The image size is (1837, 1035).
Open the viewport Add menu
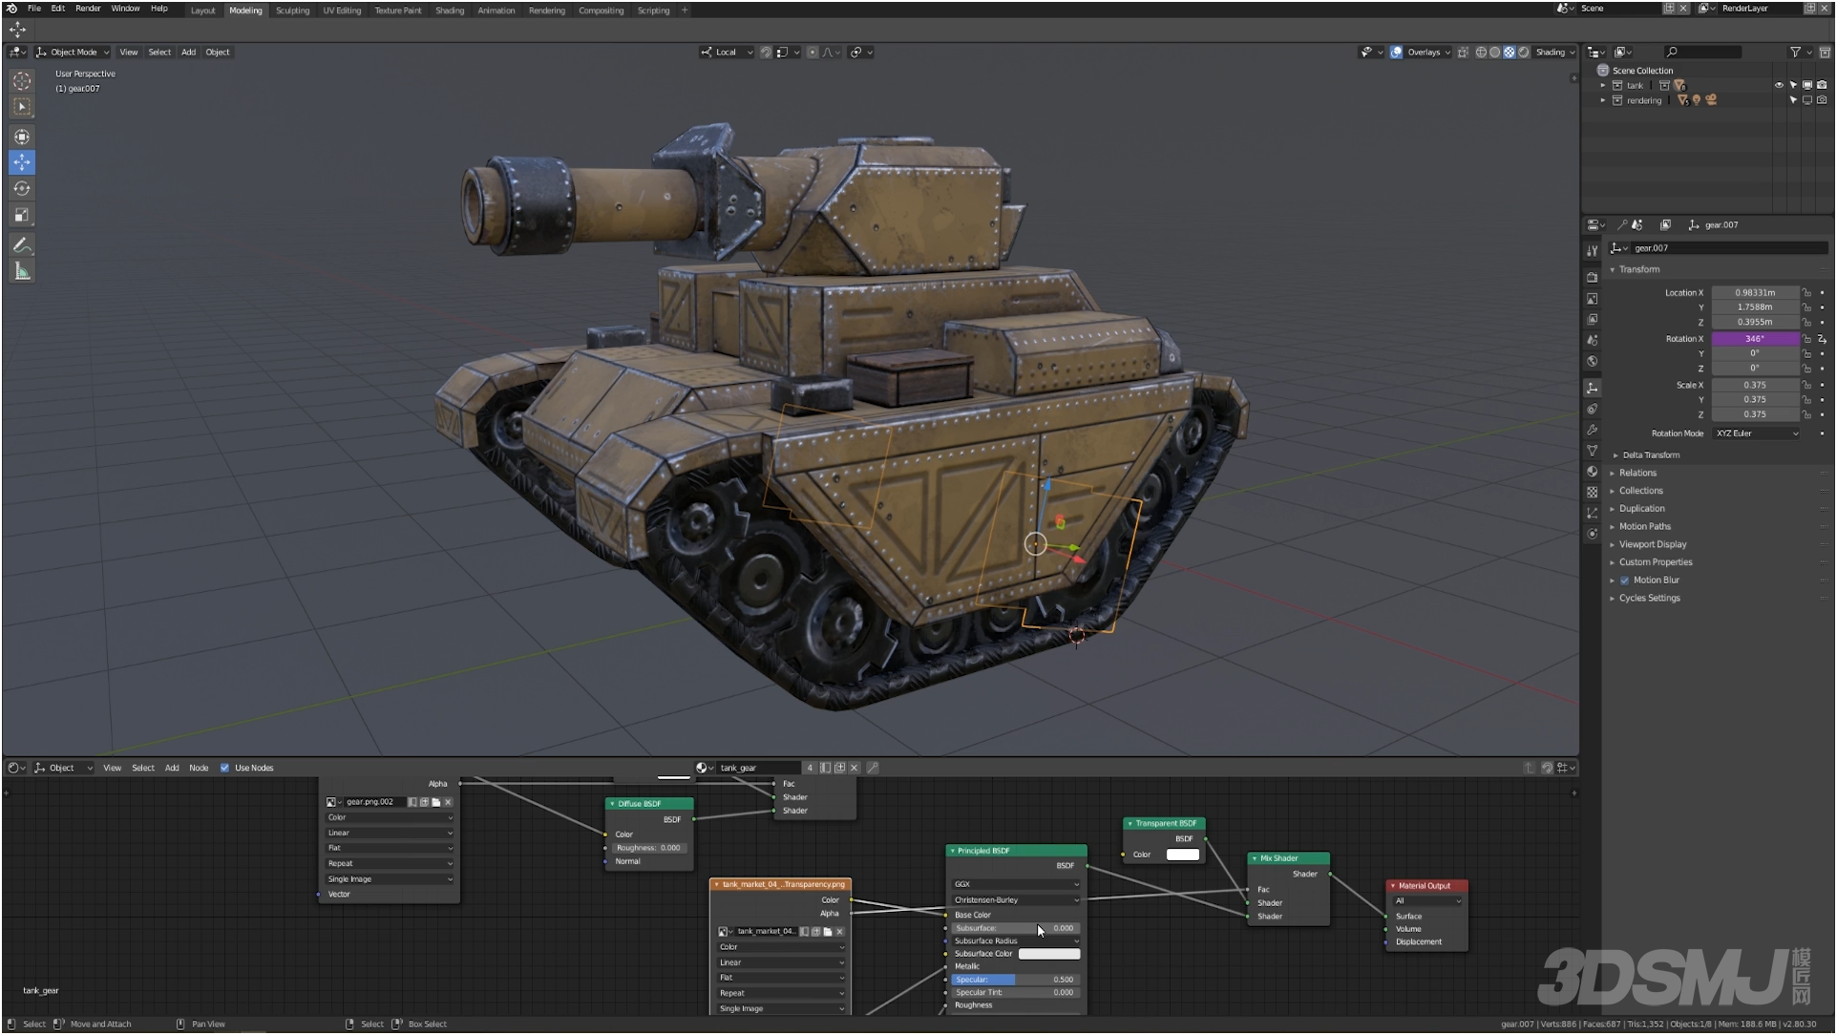(x=188, y=53)
